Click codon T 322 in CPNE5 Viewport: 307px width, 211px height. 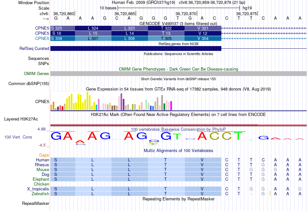tap(166, 28)
